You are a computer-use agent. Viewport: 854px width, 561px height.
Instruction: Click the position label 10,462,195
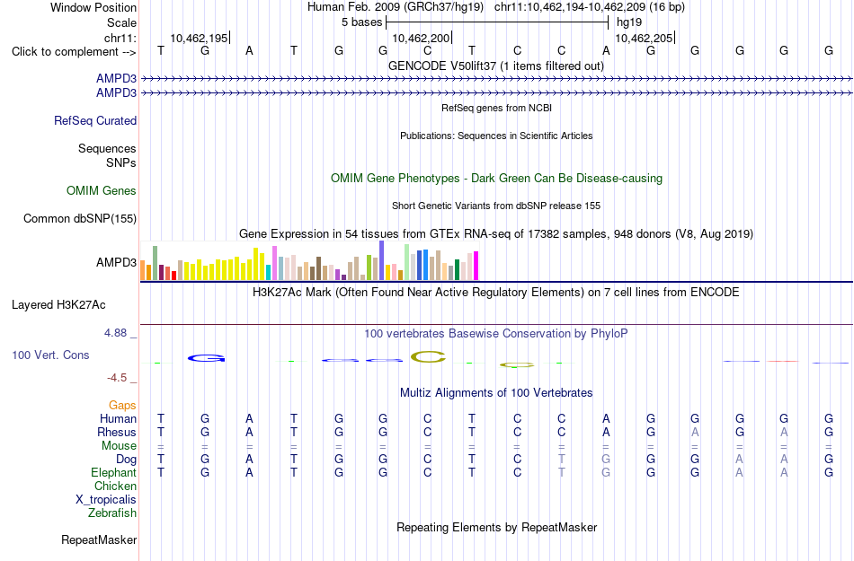click(x=199, y=38)
